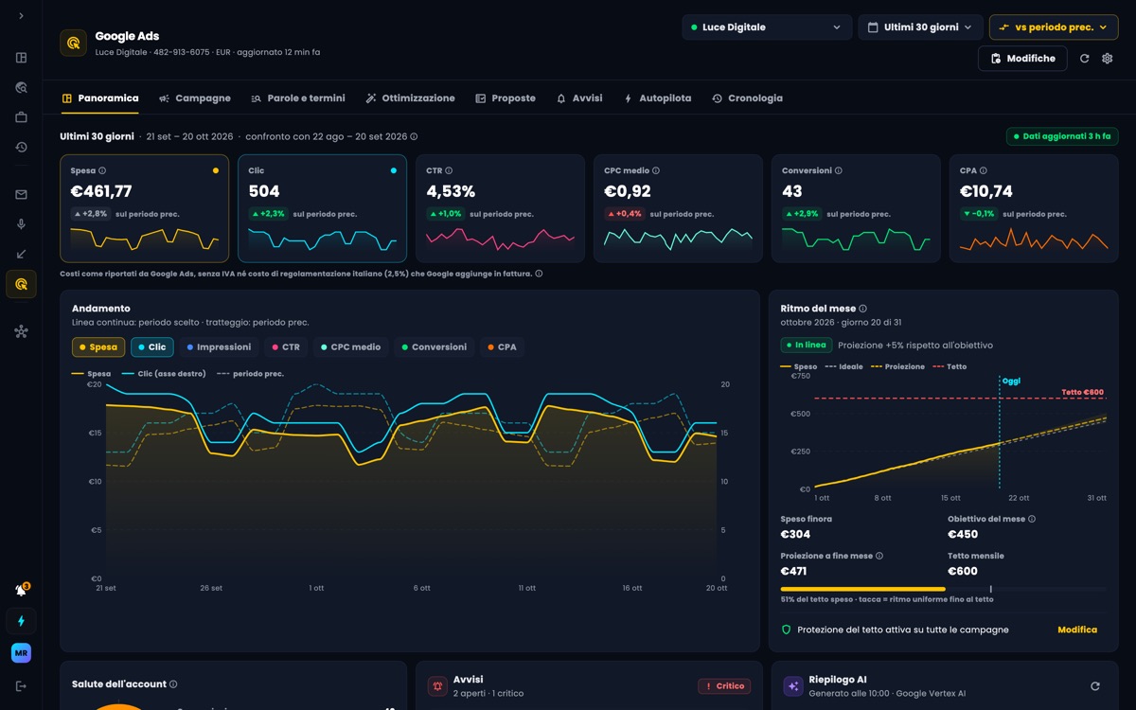The width and height of the screenshot is (1136, 710).
Task: Switch to the Cronologia tab
Action: click(x=748, y=98)
